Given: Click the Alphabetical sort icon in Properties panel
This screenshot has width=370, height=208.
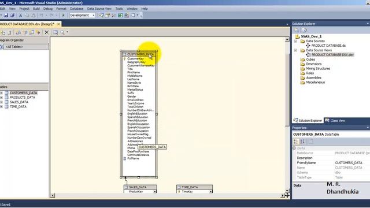Looking at the screenshot, I should coord(303,141).
